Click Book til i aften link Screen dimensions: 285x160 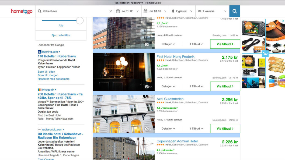pos(46,72)
